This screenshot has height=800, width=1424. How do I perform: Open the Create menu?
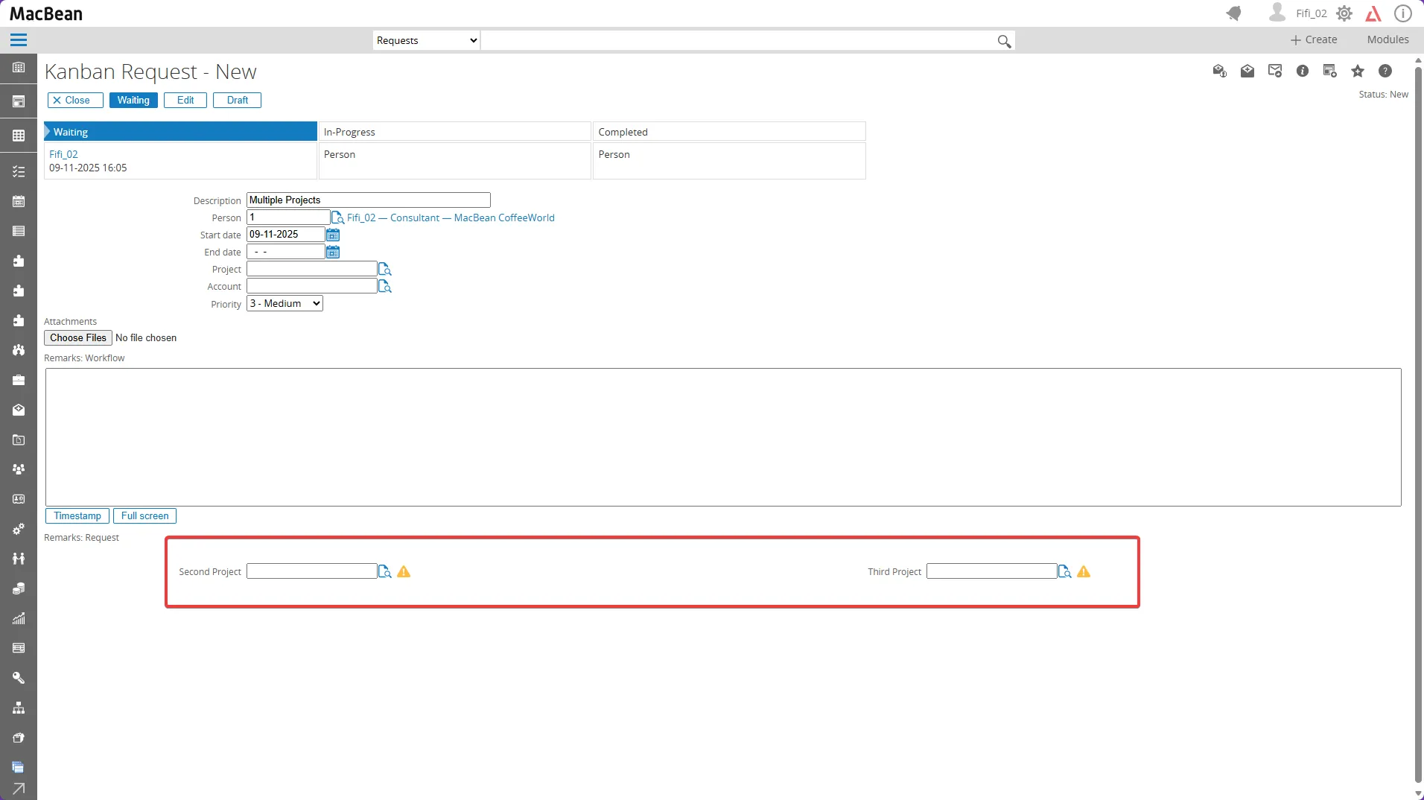pos(1314,39)
